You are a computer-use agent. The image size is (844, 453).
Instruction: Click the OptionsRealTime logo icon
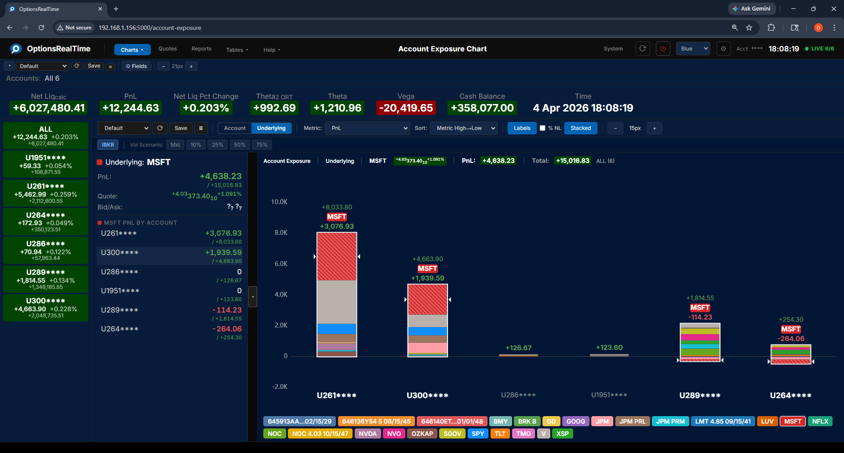(x=16, y=49)
